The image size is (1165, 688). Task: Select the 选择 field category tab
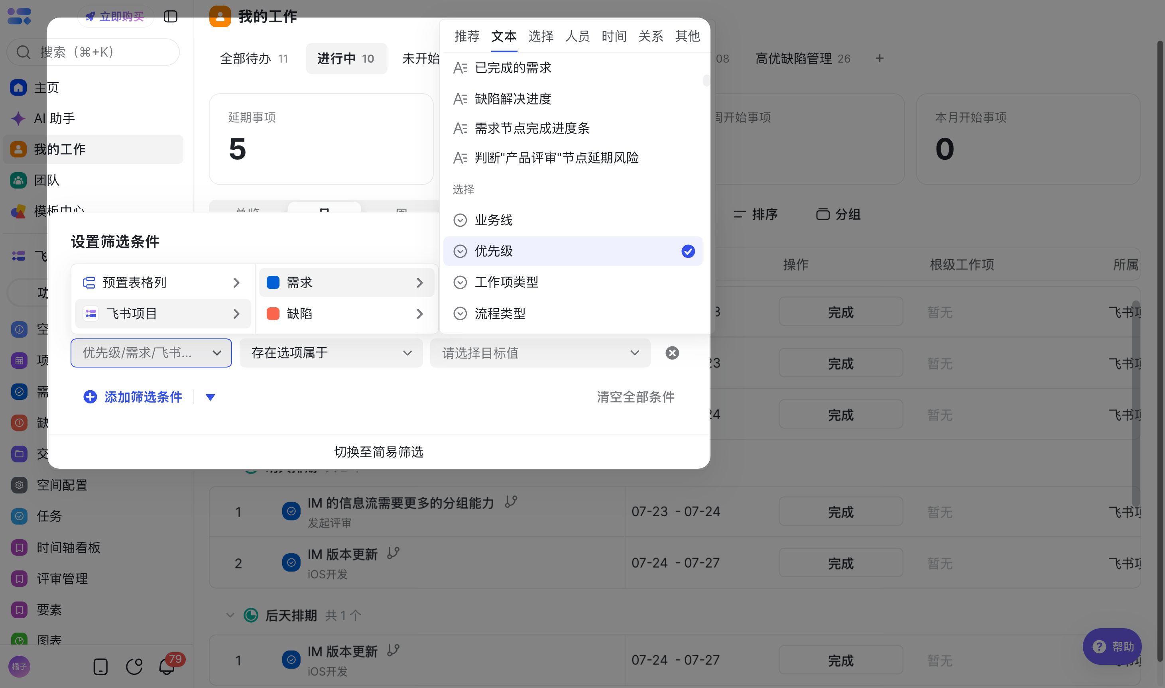541,36
